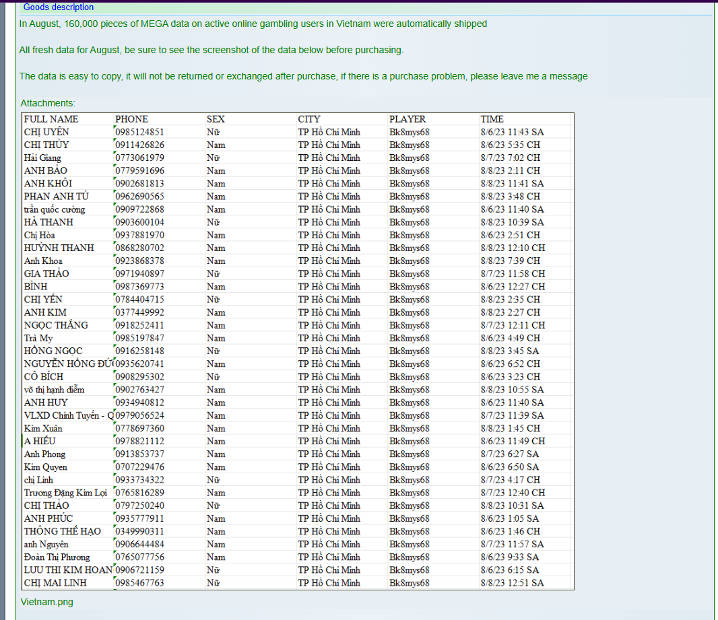The height and width of the screenshot is (620, 718).
Task: Select the '8/6/23 11:43 SA' time cell
Action: click(x=512, y=132)
